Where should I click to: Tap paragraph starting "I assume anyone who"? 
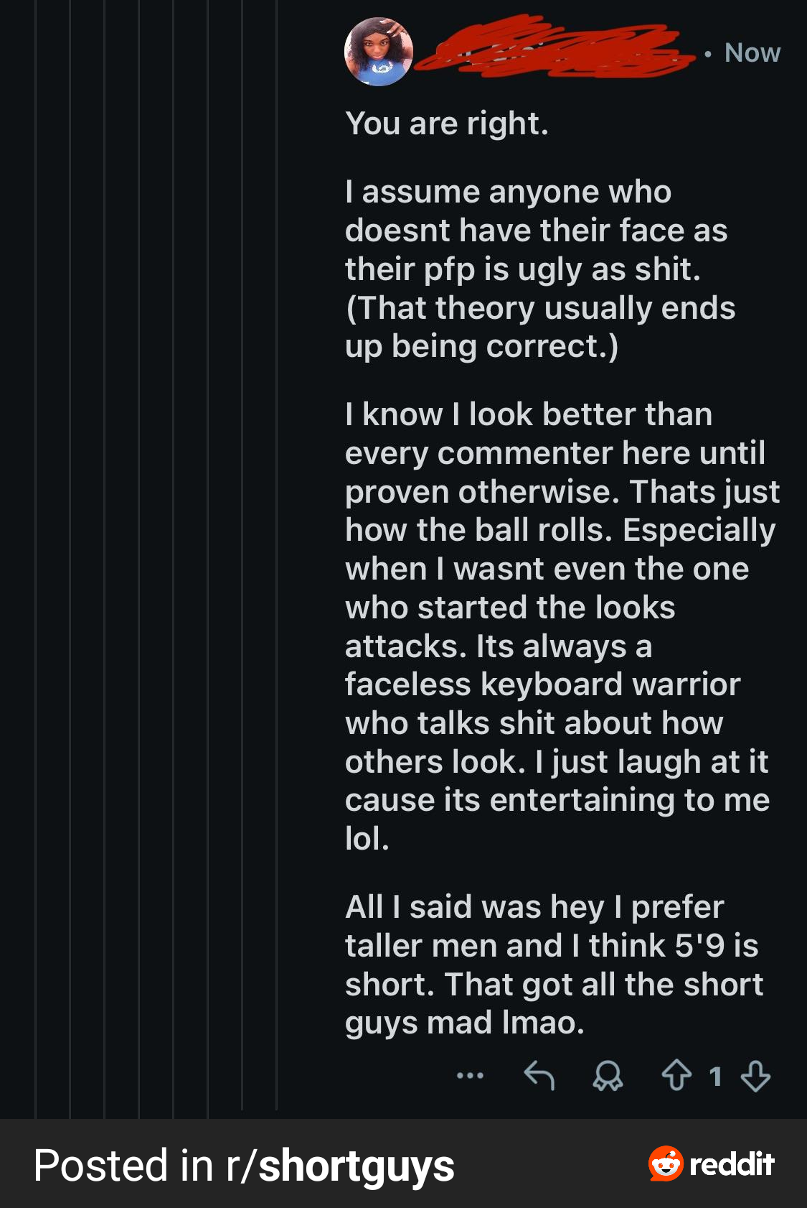[x=540, y=269]
